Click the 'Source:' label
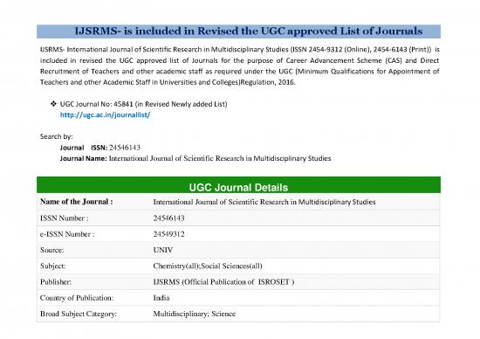This screenshot has width=480, height=339. (52, 250)
